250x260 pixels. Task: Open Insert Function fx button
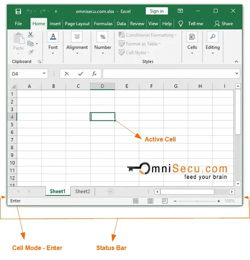coord(94,74)
